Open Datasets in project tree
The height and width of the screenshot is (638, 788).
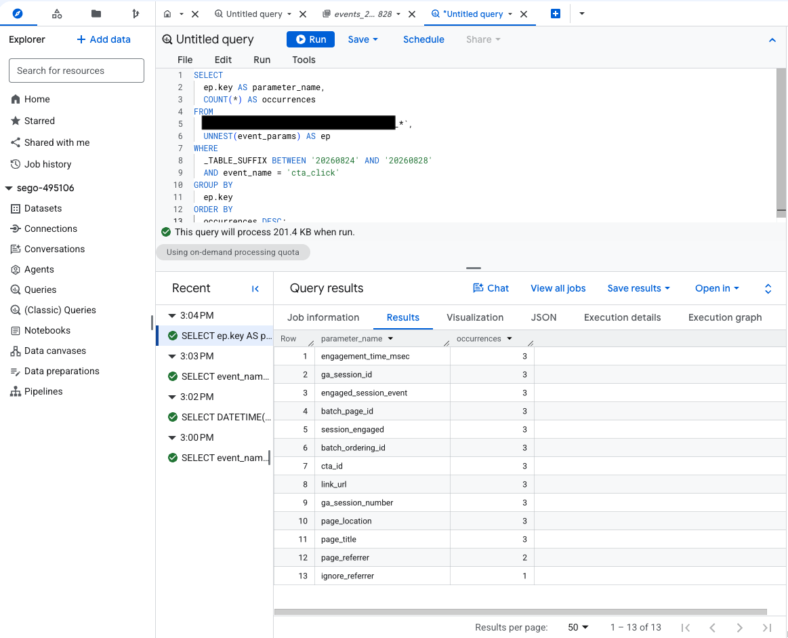[36, 208]
